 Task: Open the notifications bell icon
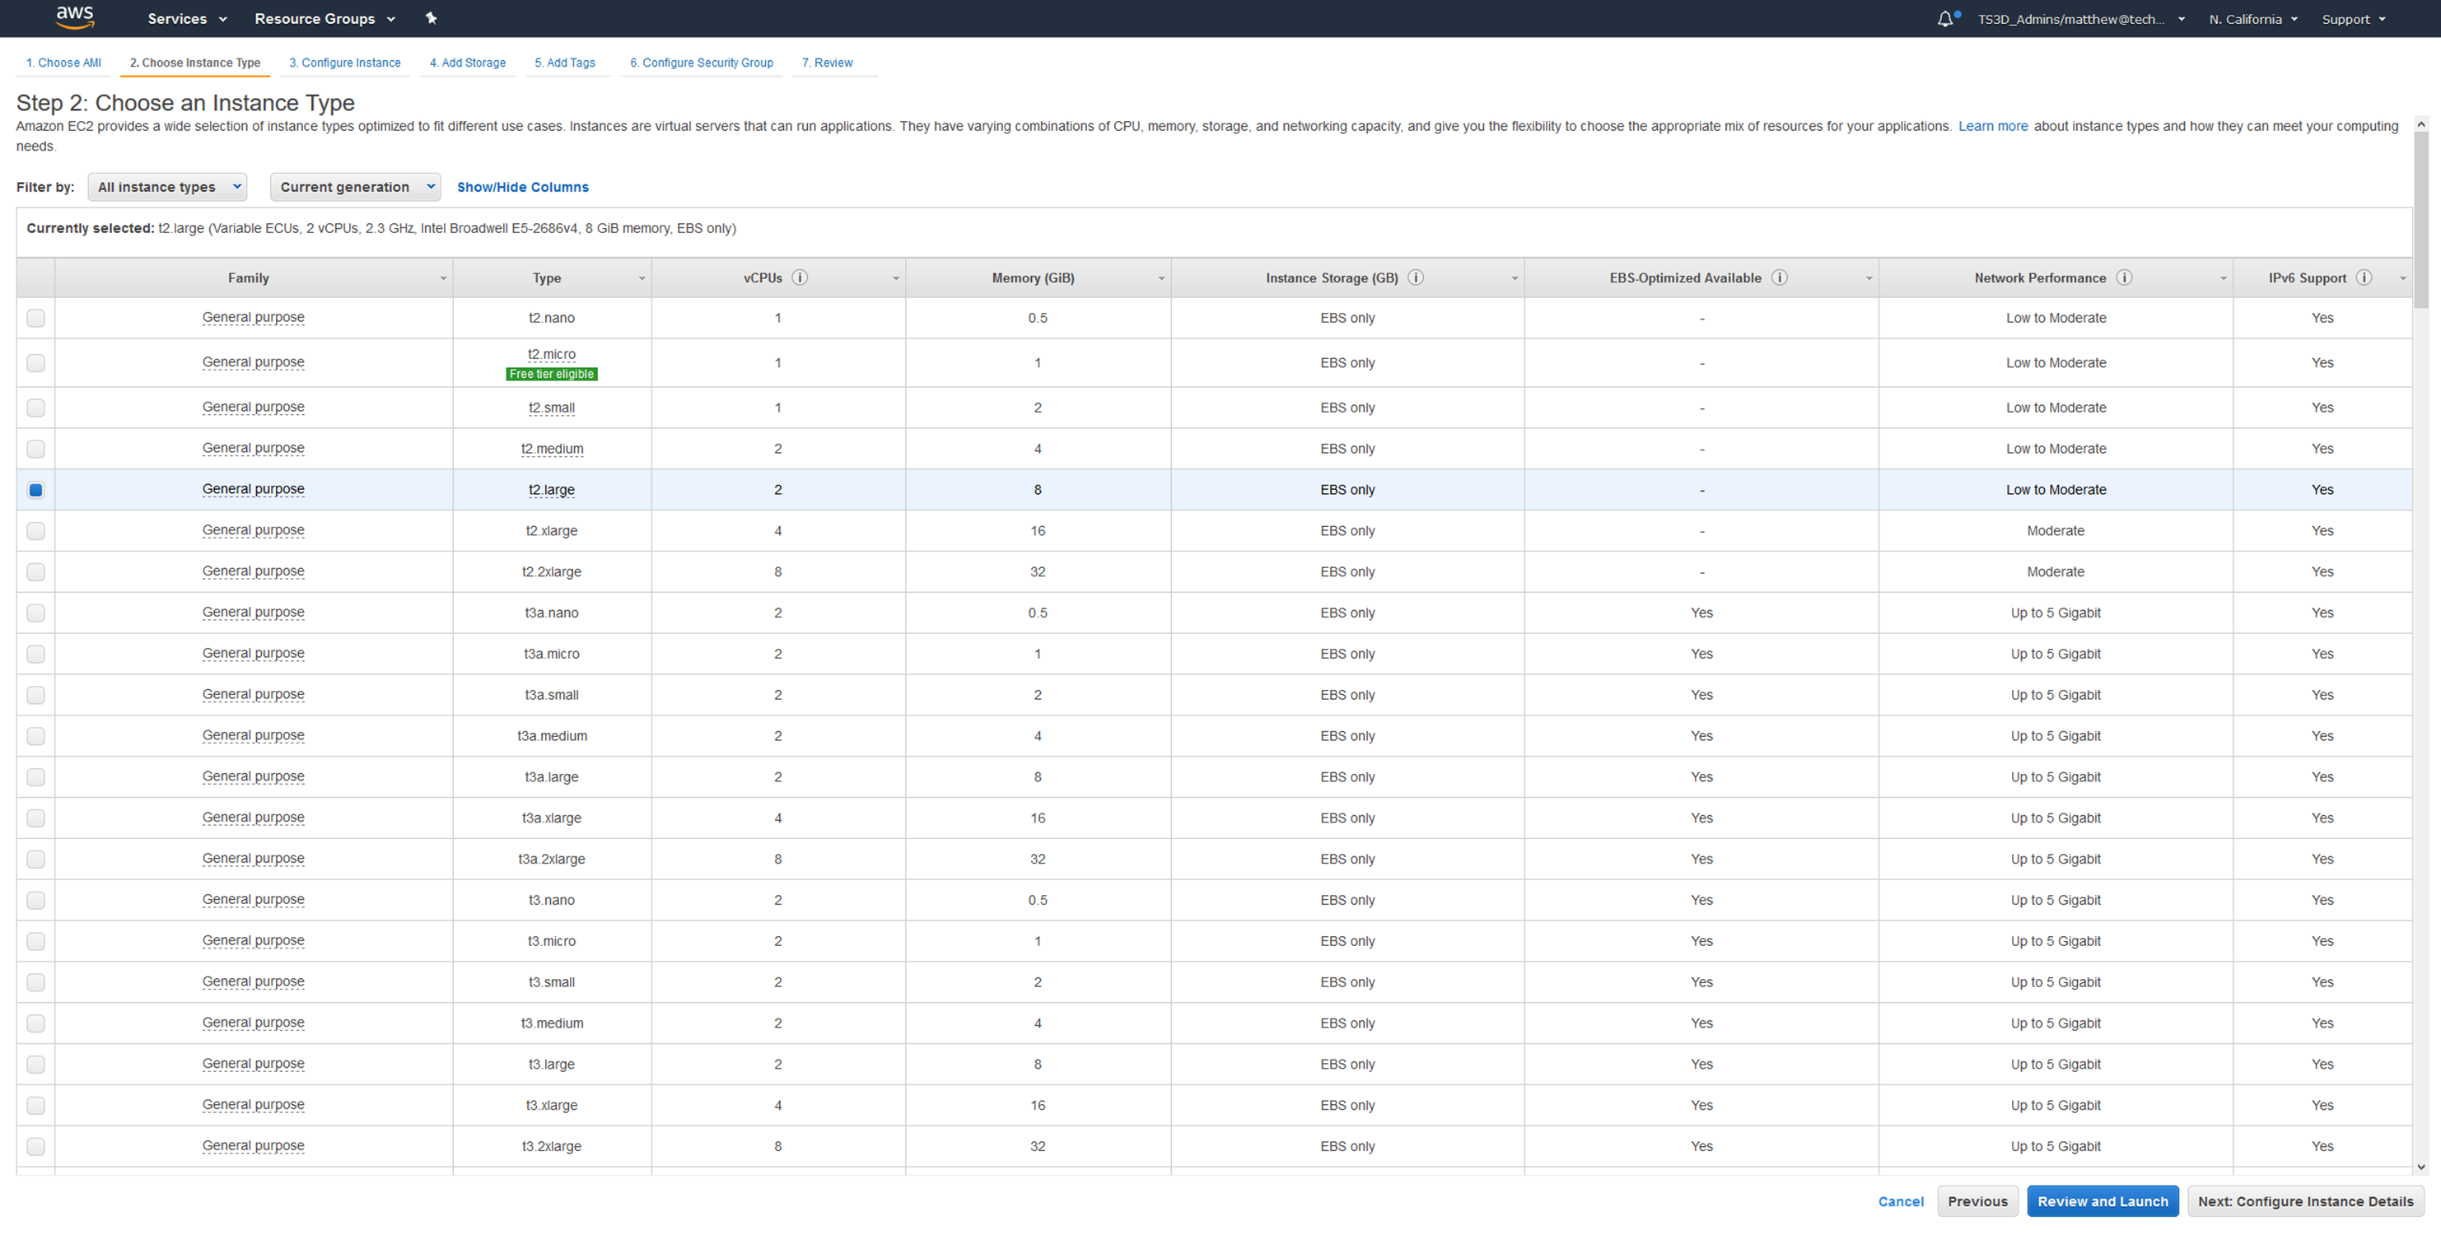click(x=1944, y=19)
